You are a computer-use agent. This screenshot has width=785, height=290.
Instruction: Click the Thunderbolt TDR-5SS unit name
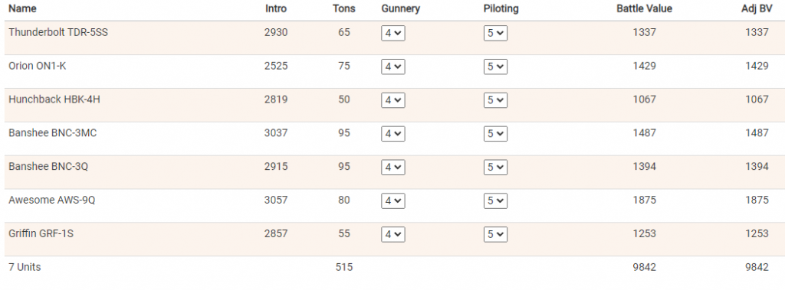pos(58,32)
